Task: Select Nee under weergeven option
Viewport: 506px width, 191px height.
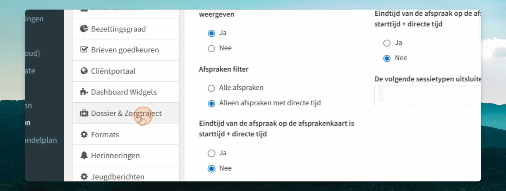Action: point(211,49)
